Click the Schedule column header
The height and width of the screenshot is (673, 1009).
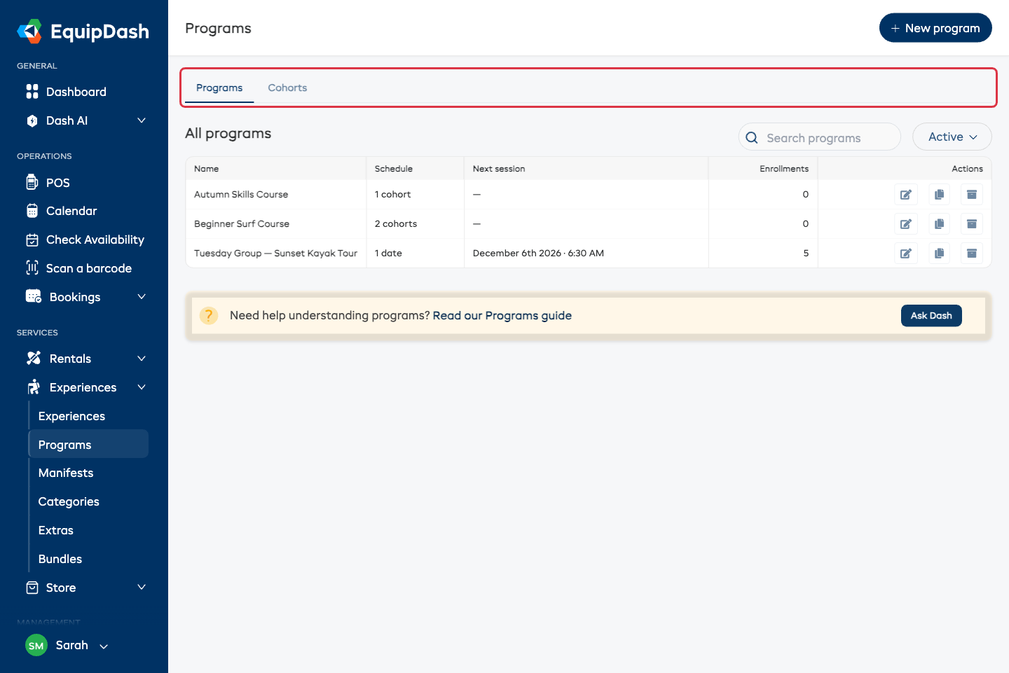394,169
